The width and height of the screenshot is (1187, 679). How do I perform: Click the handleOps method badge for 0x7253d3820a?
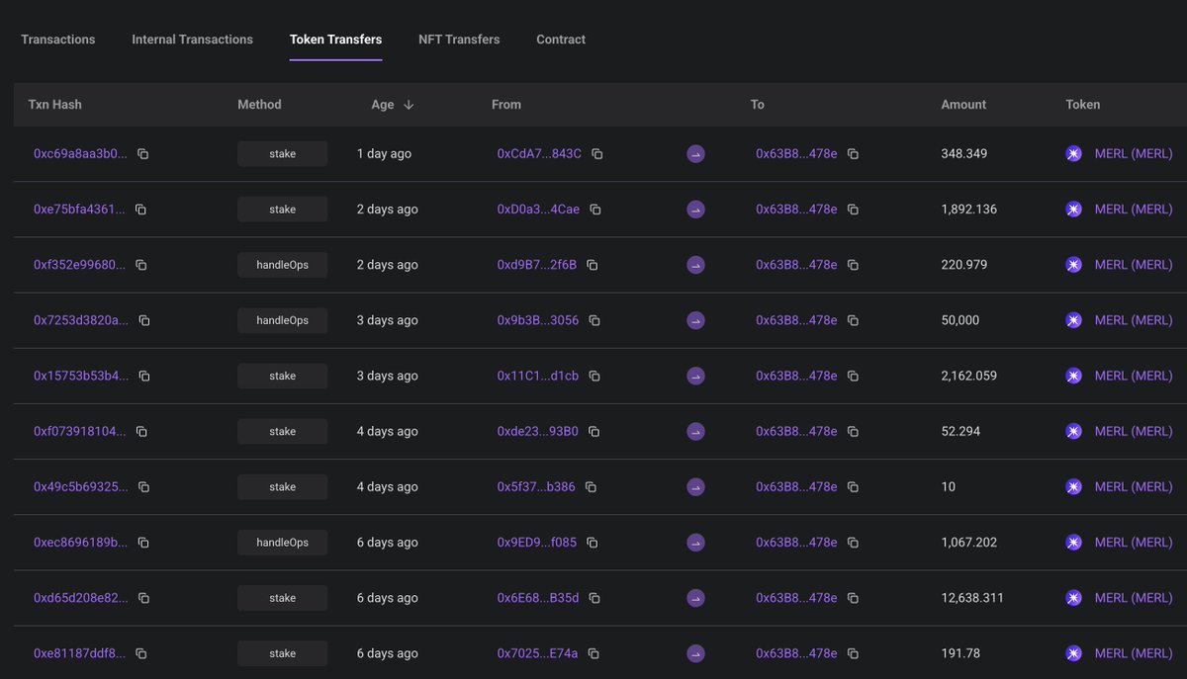point(282,320)
